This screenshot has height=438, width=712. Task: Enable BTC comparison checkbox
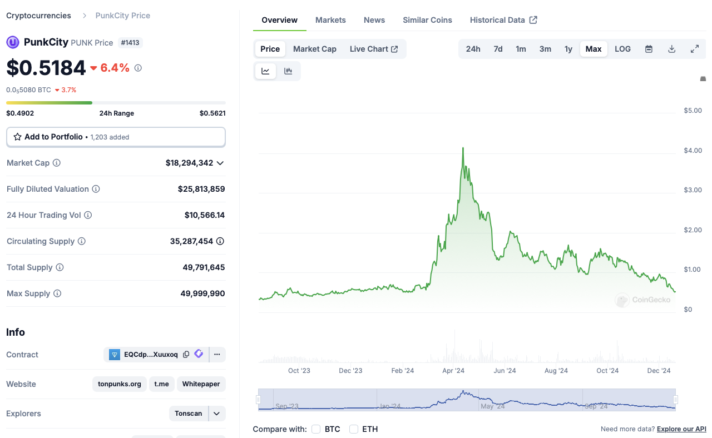click(316, 429)
